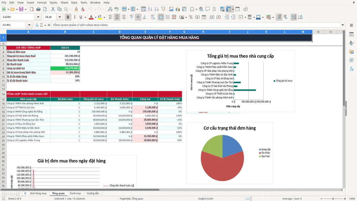
Task: Click the Copy icon
Action: pos(59,9)
